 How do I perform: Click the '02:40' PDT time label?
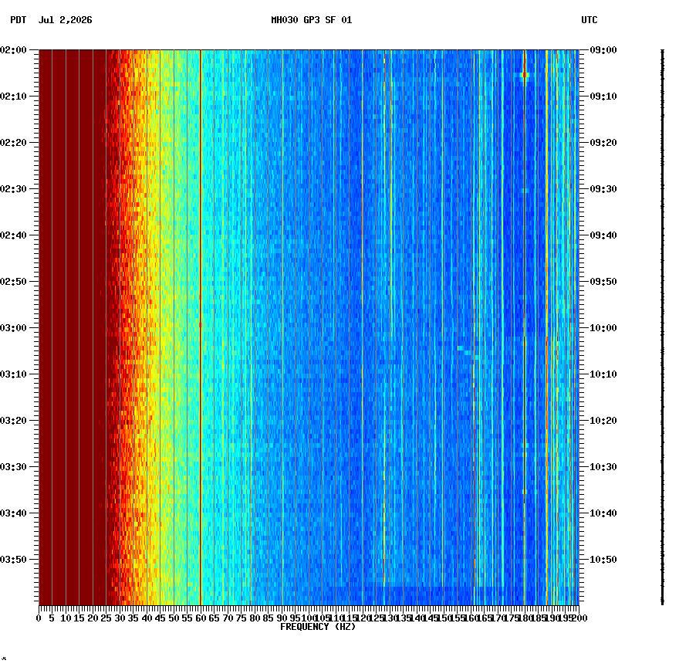point(13,235)
